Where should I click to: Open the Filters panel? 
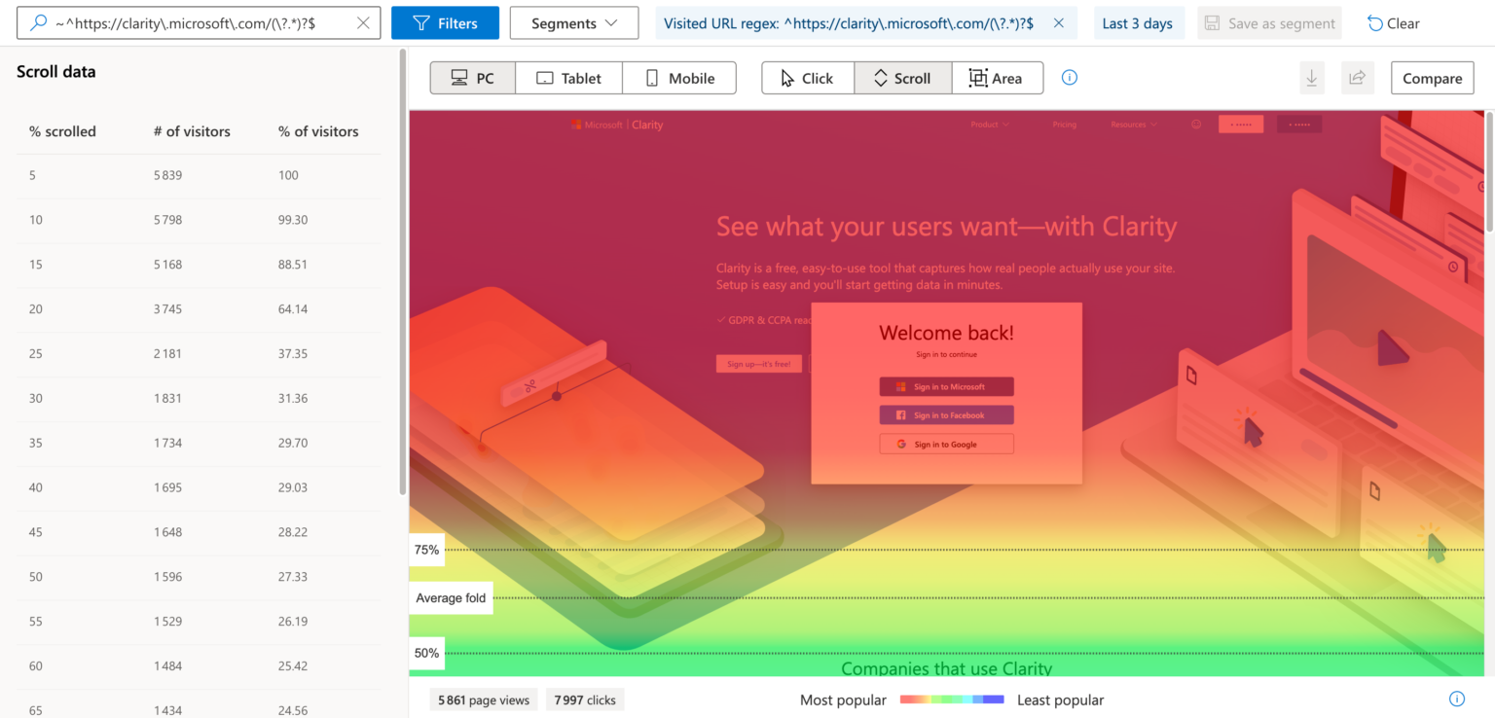pos(445,22)
